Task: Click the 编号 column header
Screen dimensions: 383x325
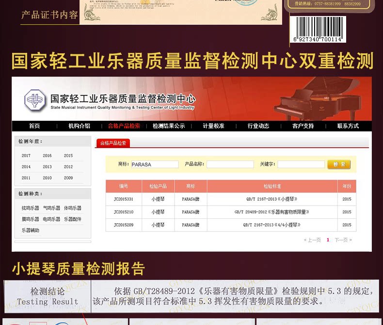Action: [x=124, y=186]
